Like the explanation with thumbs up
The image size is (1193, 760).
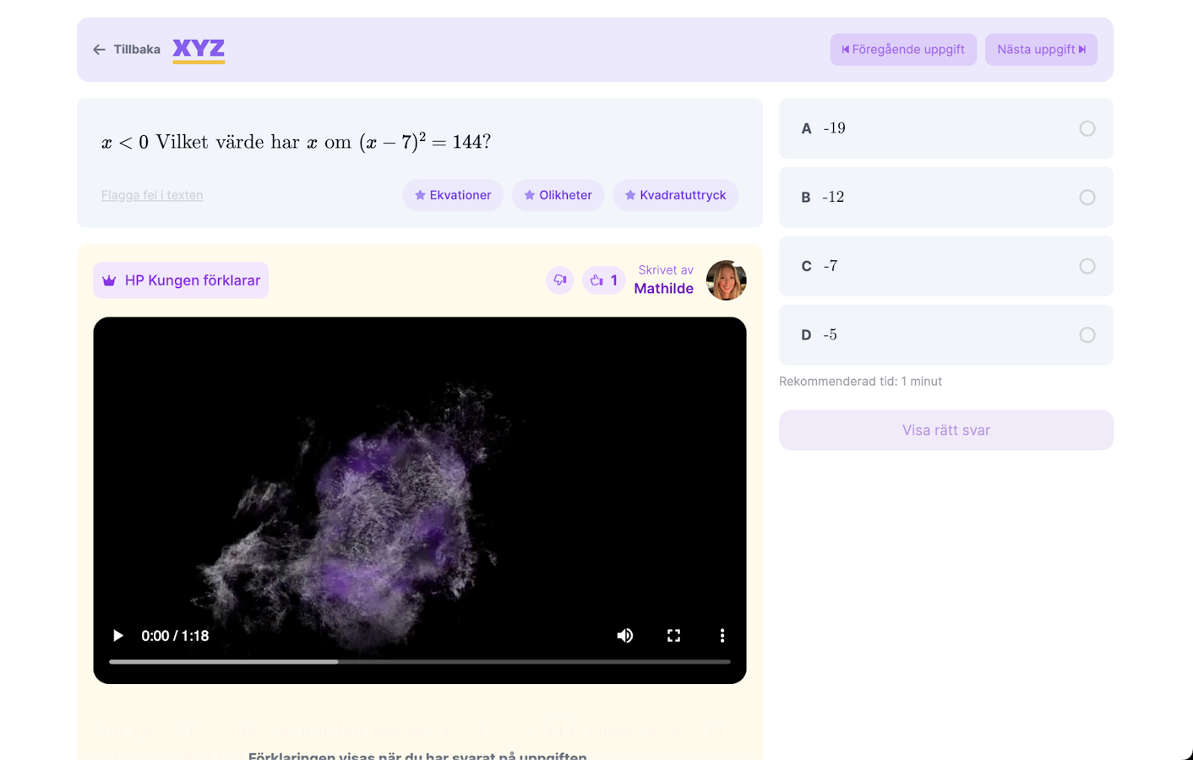point(603,280)
